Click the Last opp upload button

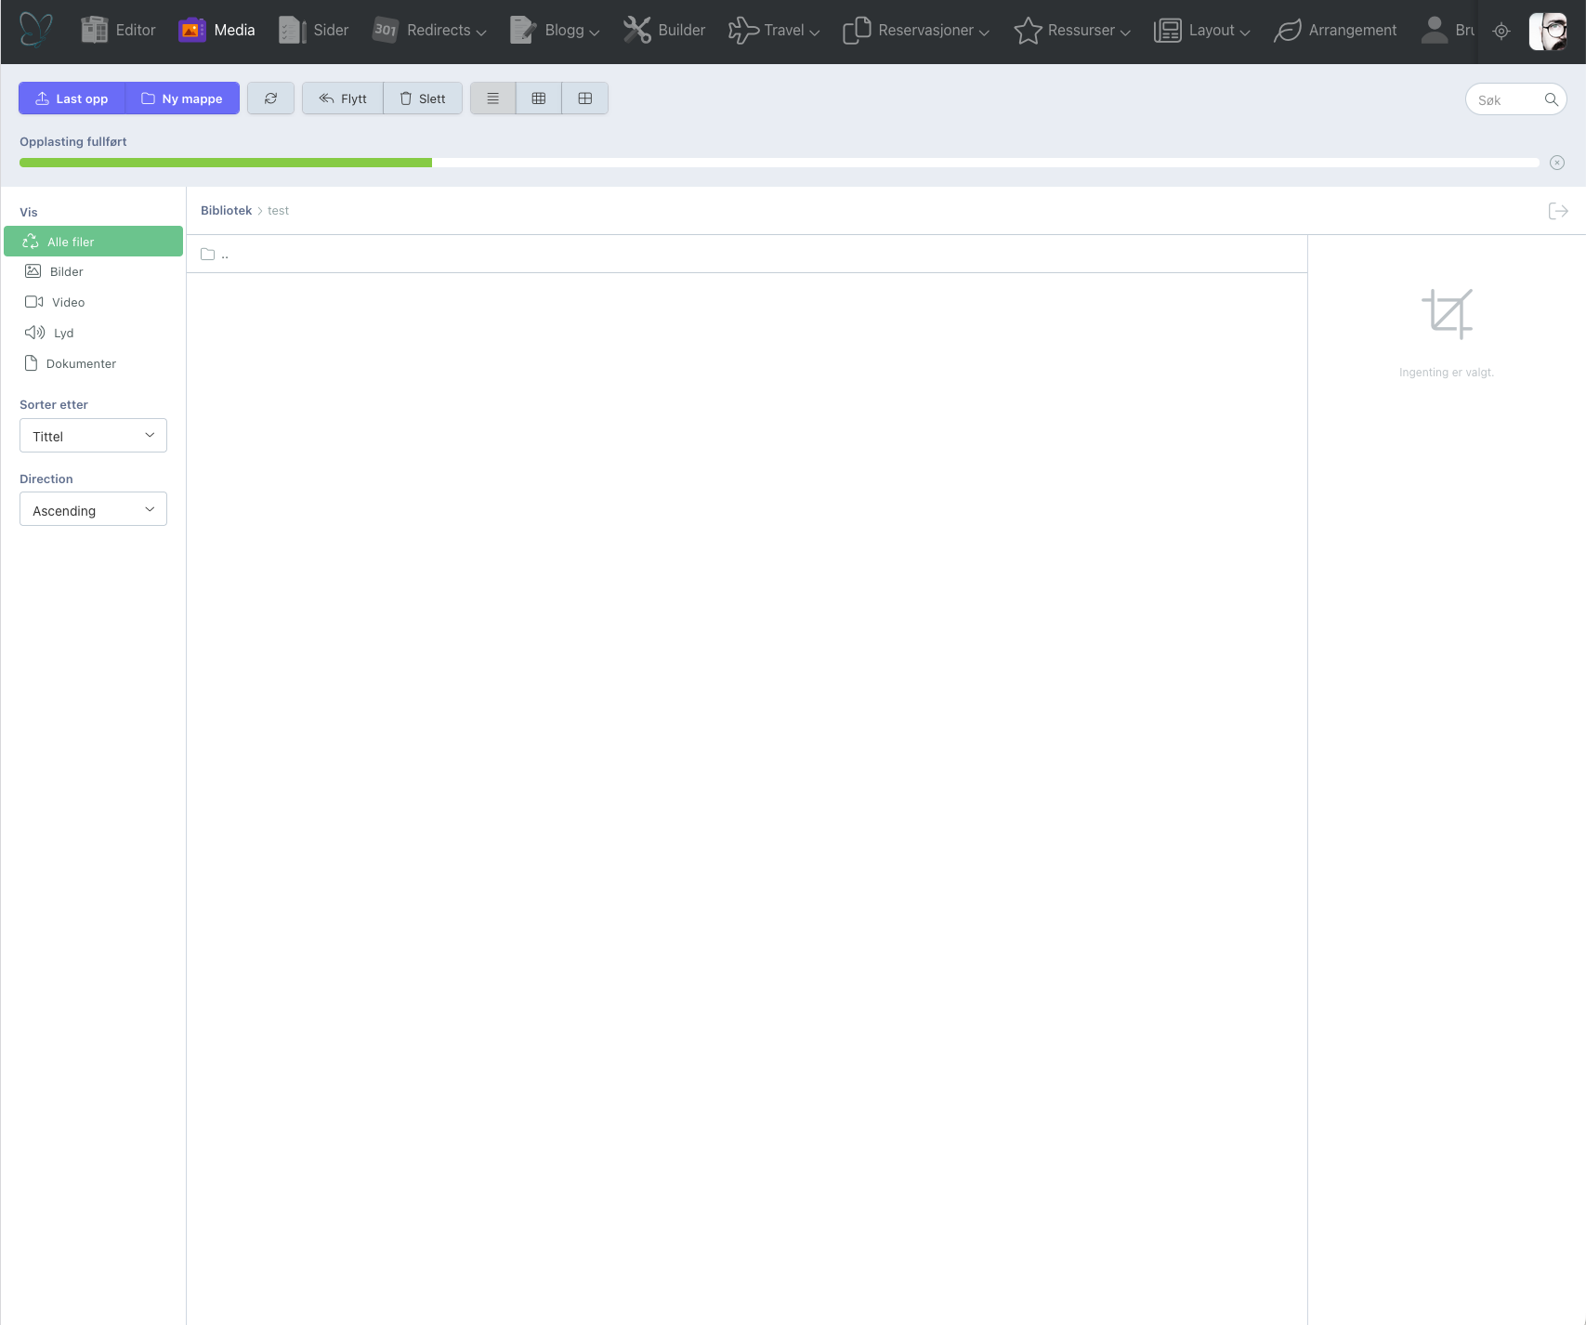coord(72,98)
